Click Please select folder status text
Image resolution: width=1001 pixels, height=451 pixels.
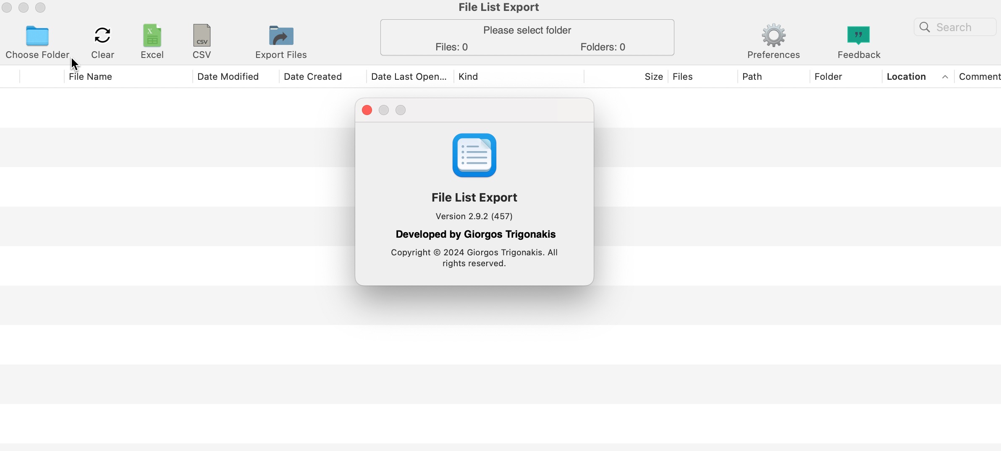[527, 30]
